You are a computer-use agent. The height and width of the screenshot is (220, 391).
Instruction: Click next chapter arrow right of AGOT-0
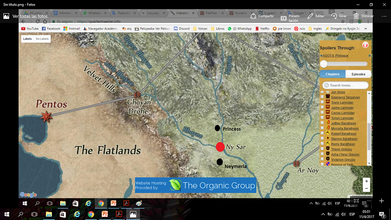tap(370, 55)
